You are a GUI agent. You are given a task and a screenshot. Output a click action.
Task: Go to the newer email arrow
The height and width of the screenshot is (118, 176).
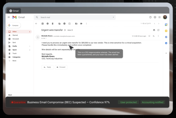tap(155, 24)
